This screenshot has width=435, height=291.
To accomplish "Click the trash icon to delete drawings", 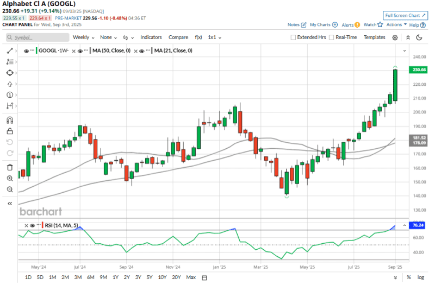I will (10, 167).
